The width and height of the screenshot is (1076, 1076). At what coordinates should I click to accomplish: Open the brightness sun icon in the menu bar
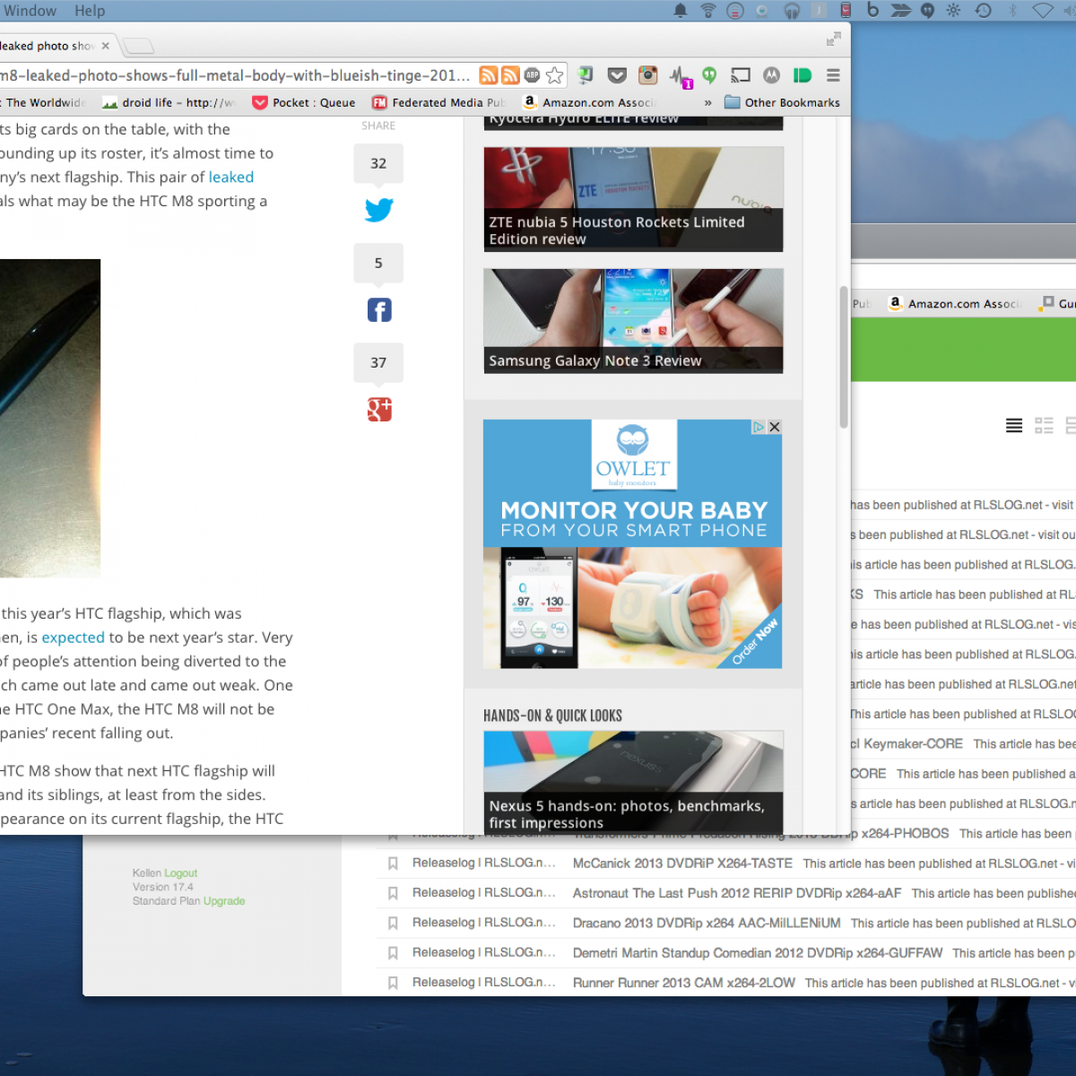point(953,11)
